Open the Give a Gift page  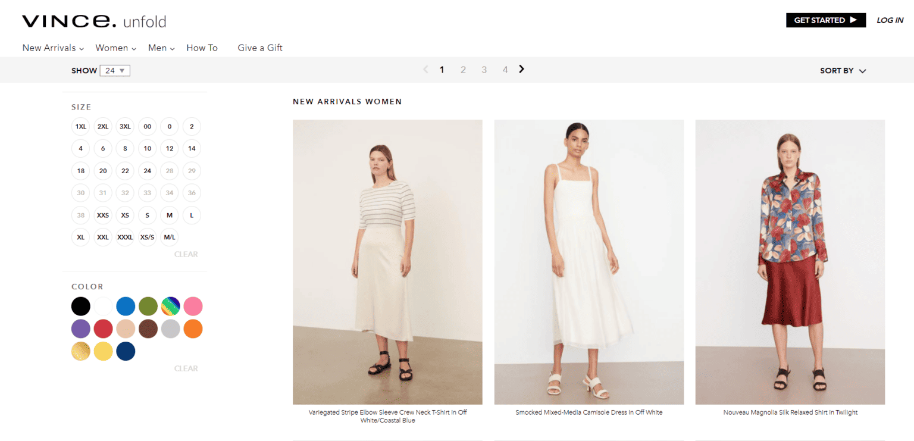pos(260,48)
